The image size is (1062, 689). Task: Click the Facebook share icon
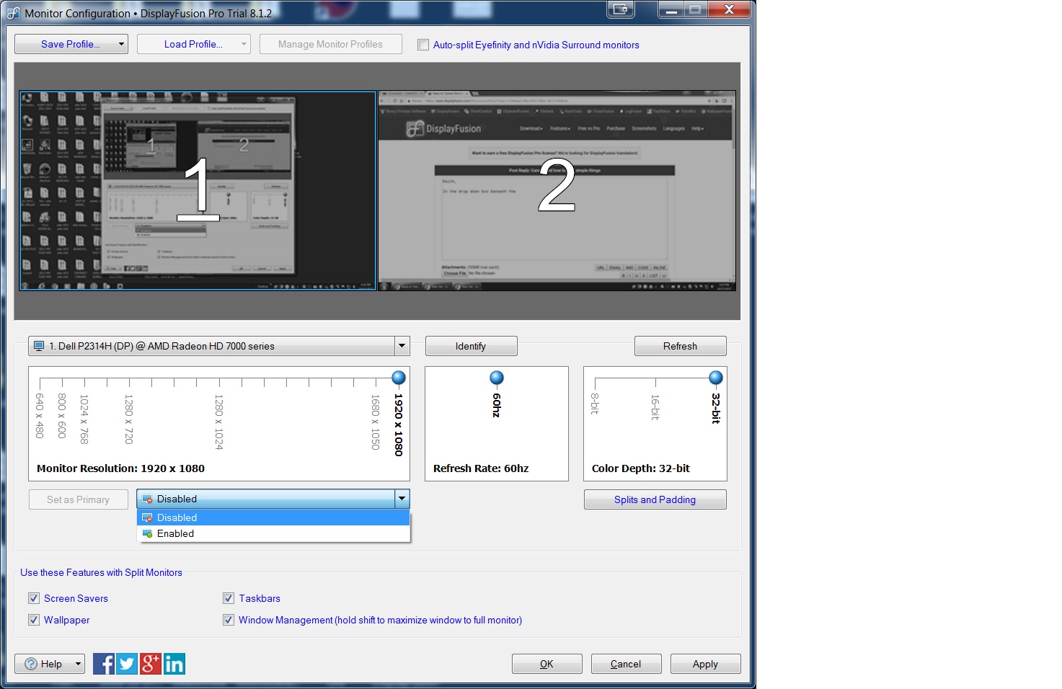tap(104, 664)
